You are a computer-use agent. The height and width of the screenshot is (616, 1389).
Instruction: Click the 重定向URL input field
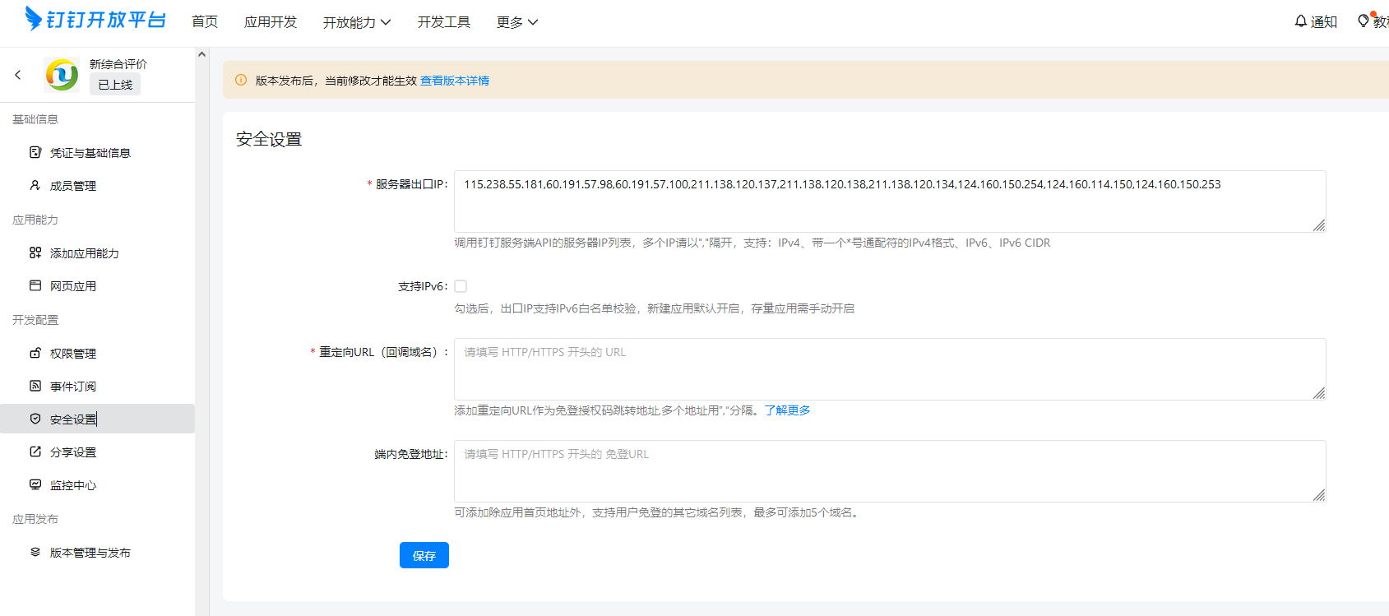[x=888, y=368]
